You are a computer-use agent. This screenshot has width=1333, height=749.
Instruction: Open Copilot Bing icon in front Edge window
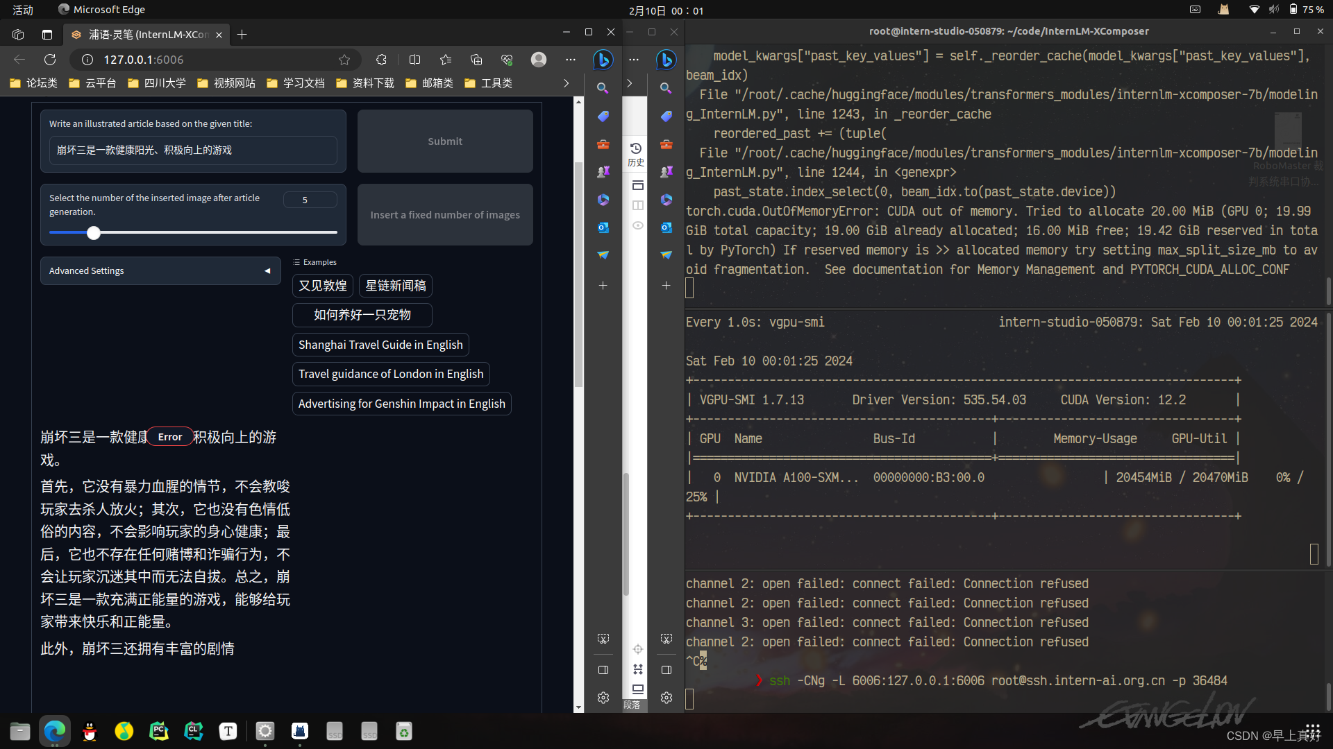(x=603, y=60)
